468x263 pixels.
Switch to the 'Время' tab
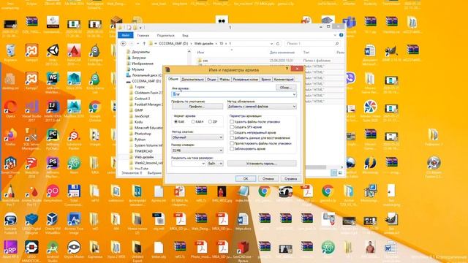tap(266, 80)
